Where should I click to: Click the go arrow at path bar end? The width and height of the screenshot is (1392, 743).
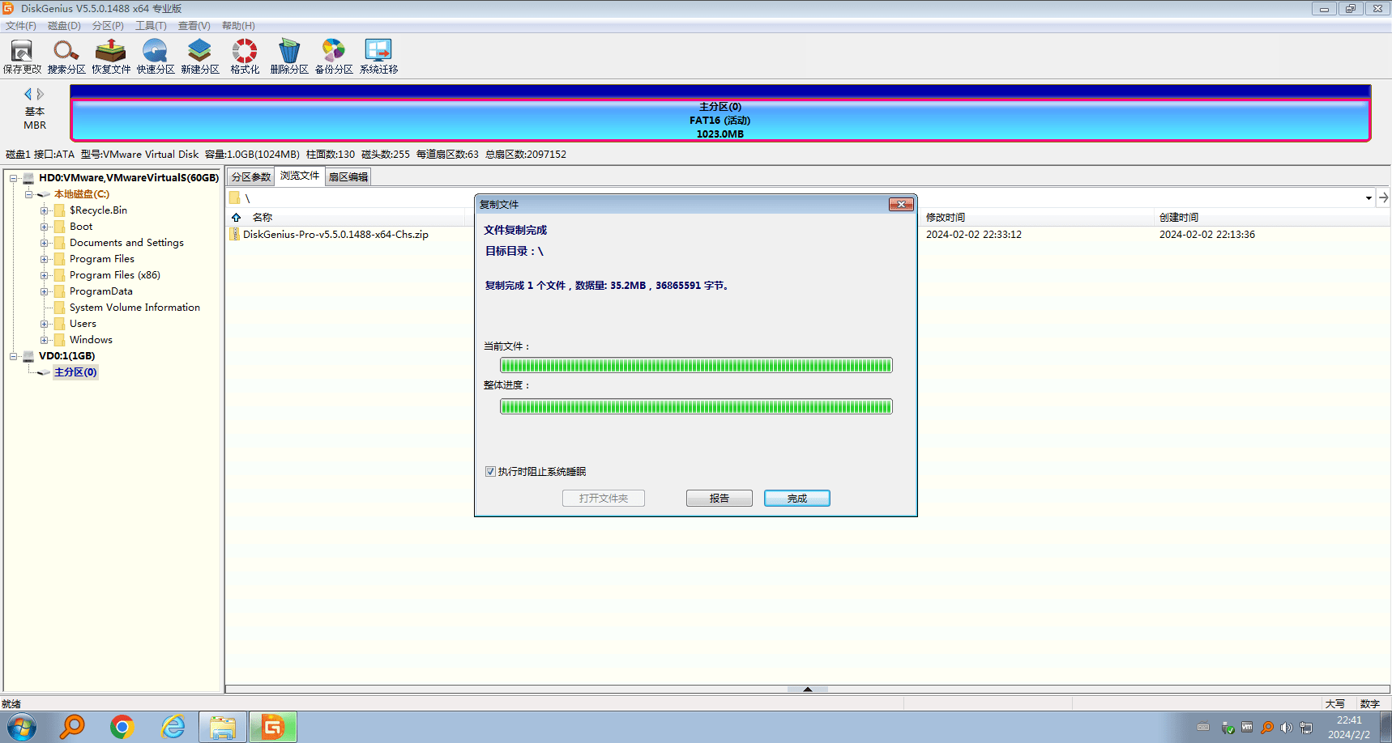click(1383, 197)
